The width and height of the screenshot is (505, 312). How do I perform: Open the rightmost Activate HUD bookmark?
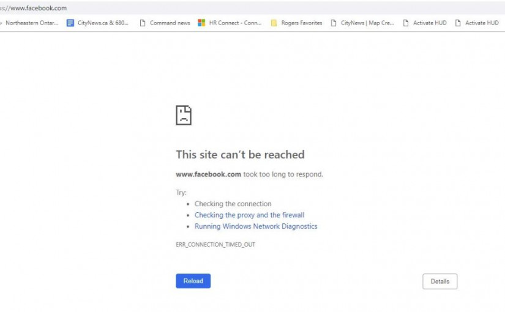pos(477,23)
